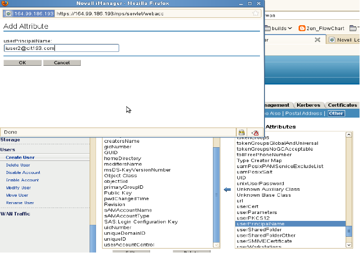Select Object Class attribute
Viewport: 360px width, 254px height.
point(120,175)
